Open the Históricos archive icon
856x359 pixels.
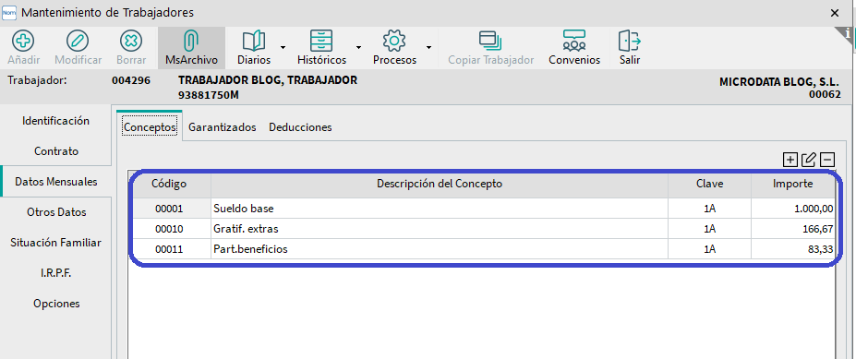coord(321,41)
